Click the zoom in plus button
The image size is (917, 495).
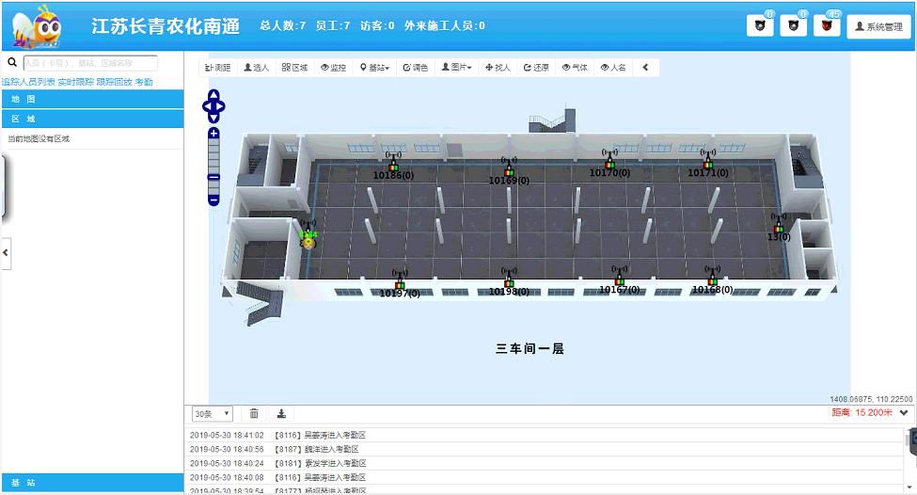213,134
